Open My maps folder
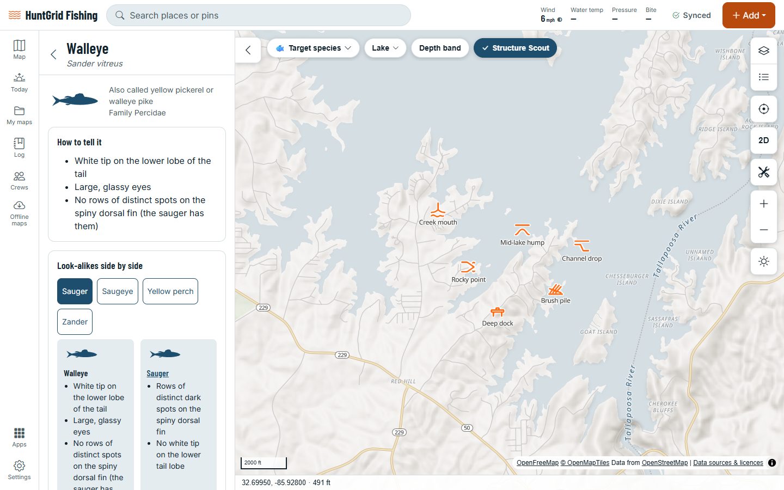784x490 pixels. pos(19,115)
